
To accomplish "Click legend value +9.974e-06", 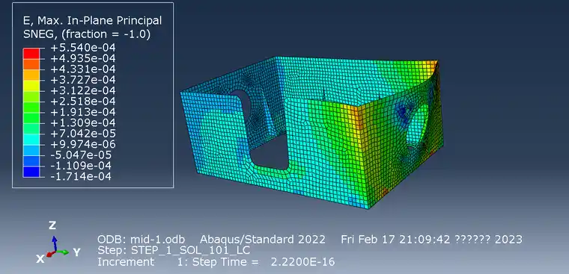I will point(84,144).
